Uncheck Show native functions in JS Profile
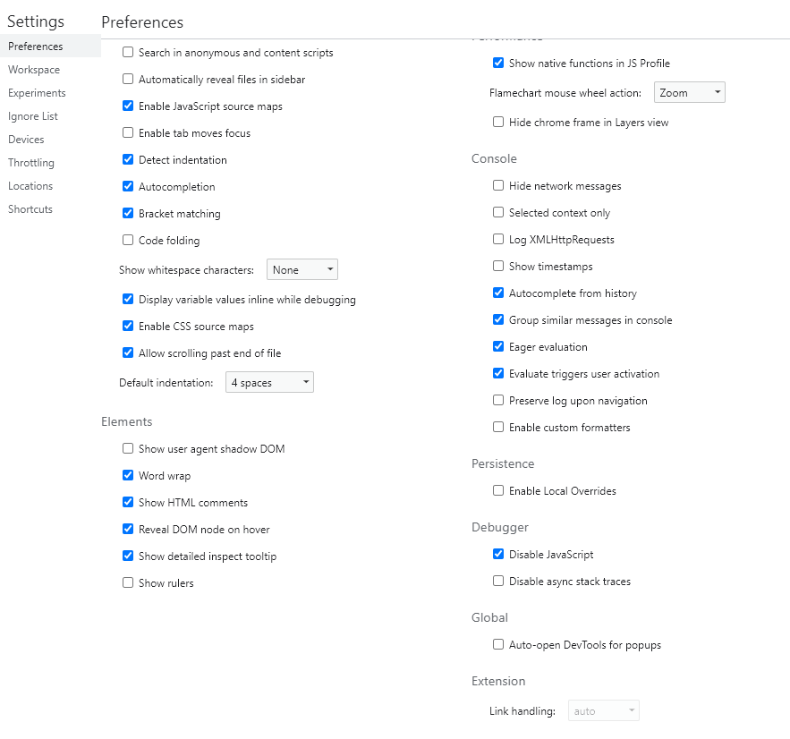 (x=498, y=63)
